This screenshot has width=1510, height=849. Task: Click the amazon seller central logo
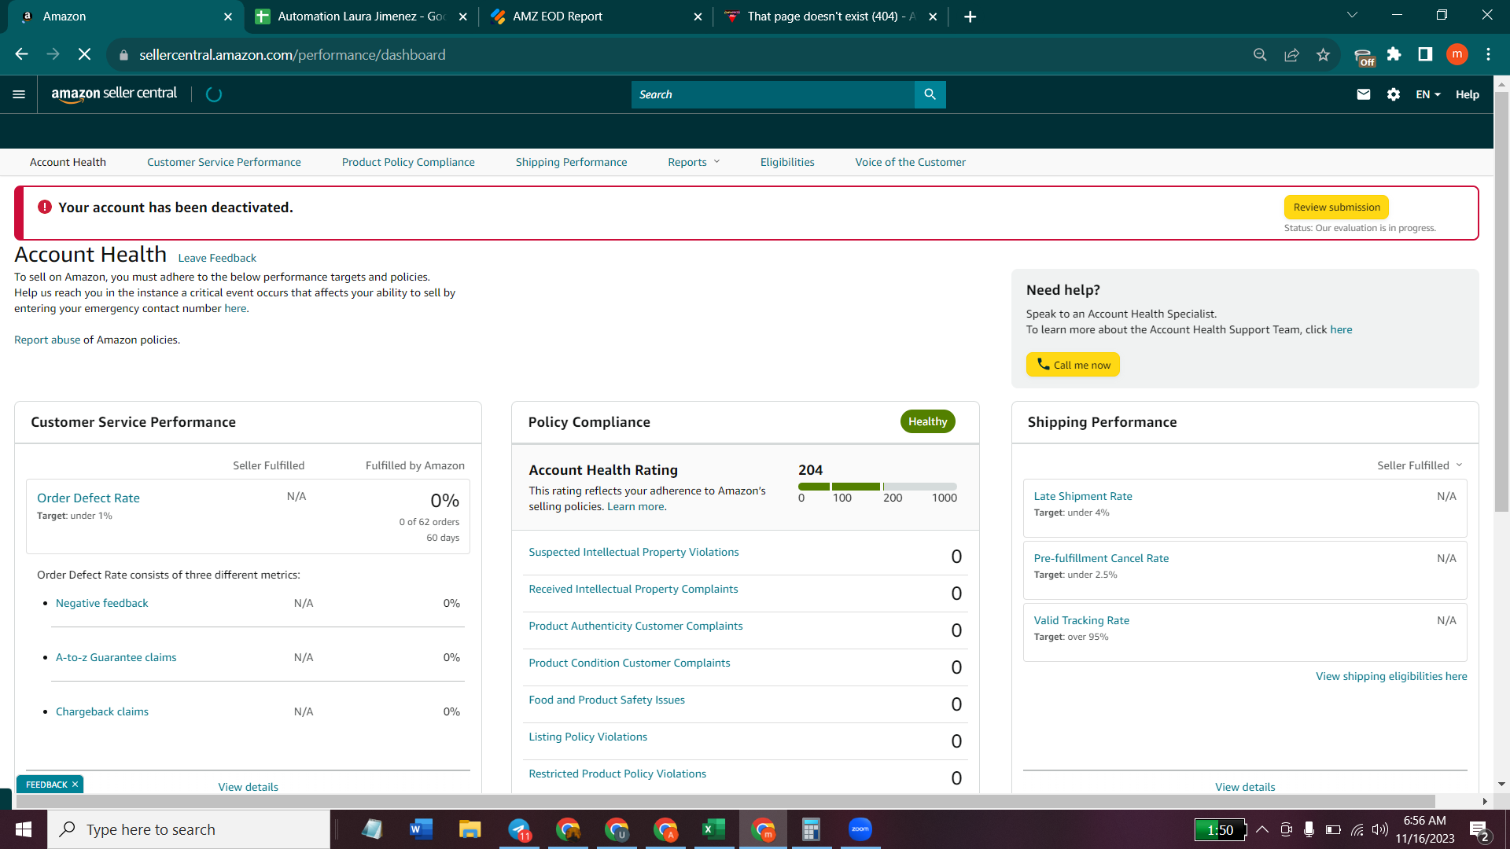pos(114,94)
